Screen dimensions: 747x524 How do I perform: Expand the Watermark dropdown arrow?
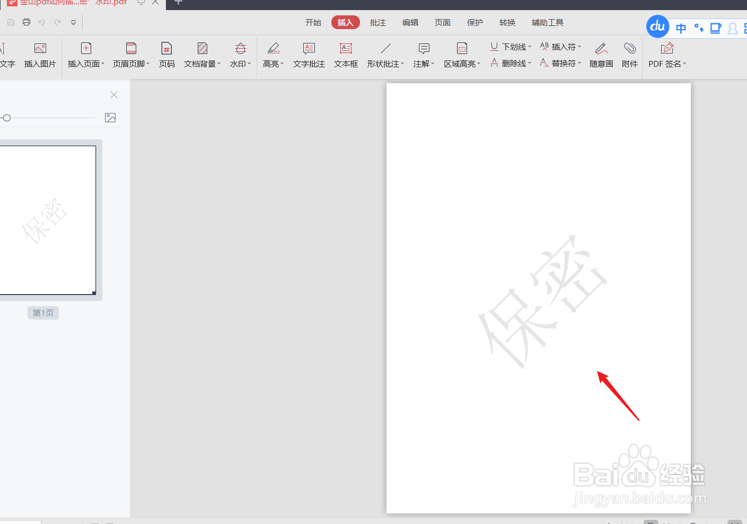coord(249,64)
